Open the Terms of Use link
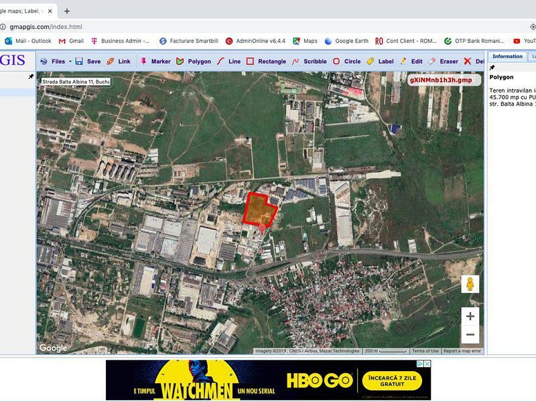536x402 pixels. [426, 349]
